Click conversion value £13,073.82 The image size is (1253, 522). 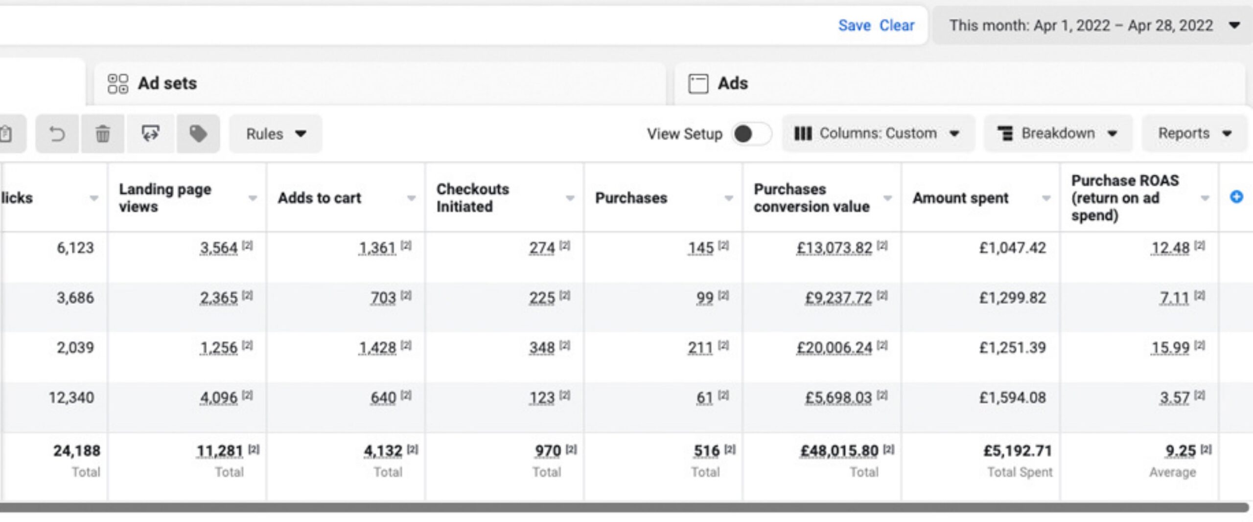coord(835,248)
